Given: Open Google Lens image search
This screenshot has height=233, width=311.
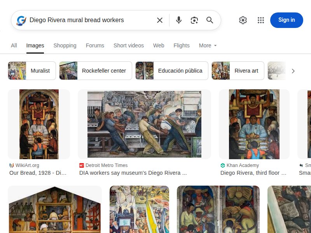Looking at the screenshot, I should tap(194, 20).
